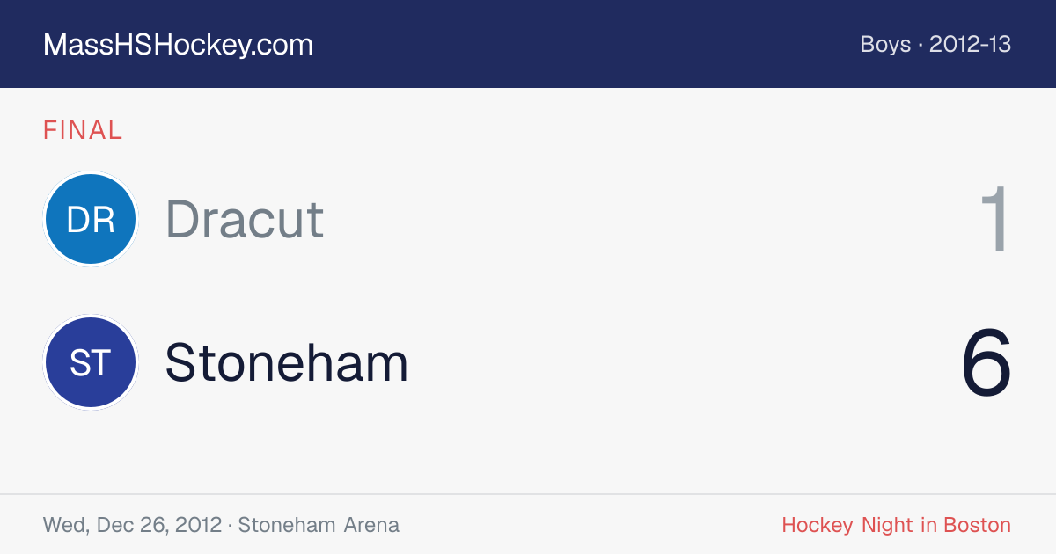Click the word Boston in the footer
Viewport: 1056px width, 554px height.
tap(977, 525)
